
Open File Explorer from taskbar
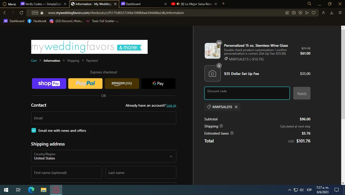click(x=44, y=190)
